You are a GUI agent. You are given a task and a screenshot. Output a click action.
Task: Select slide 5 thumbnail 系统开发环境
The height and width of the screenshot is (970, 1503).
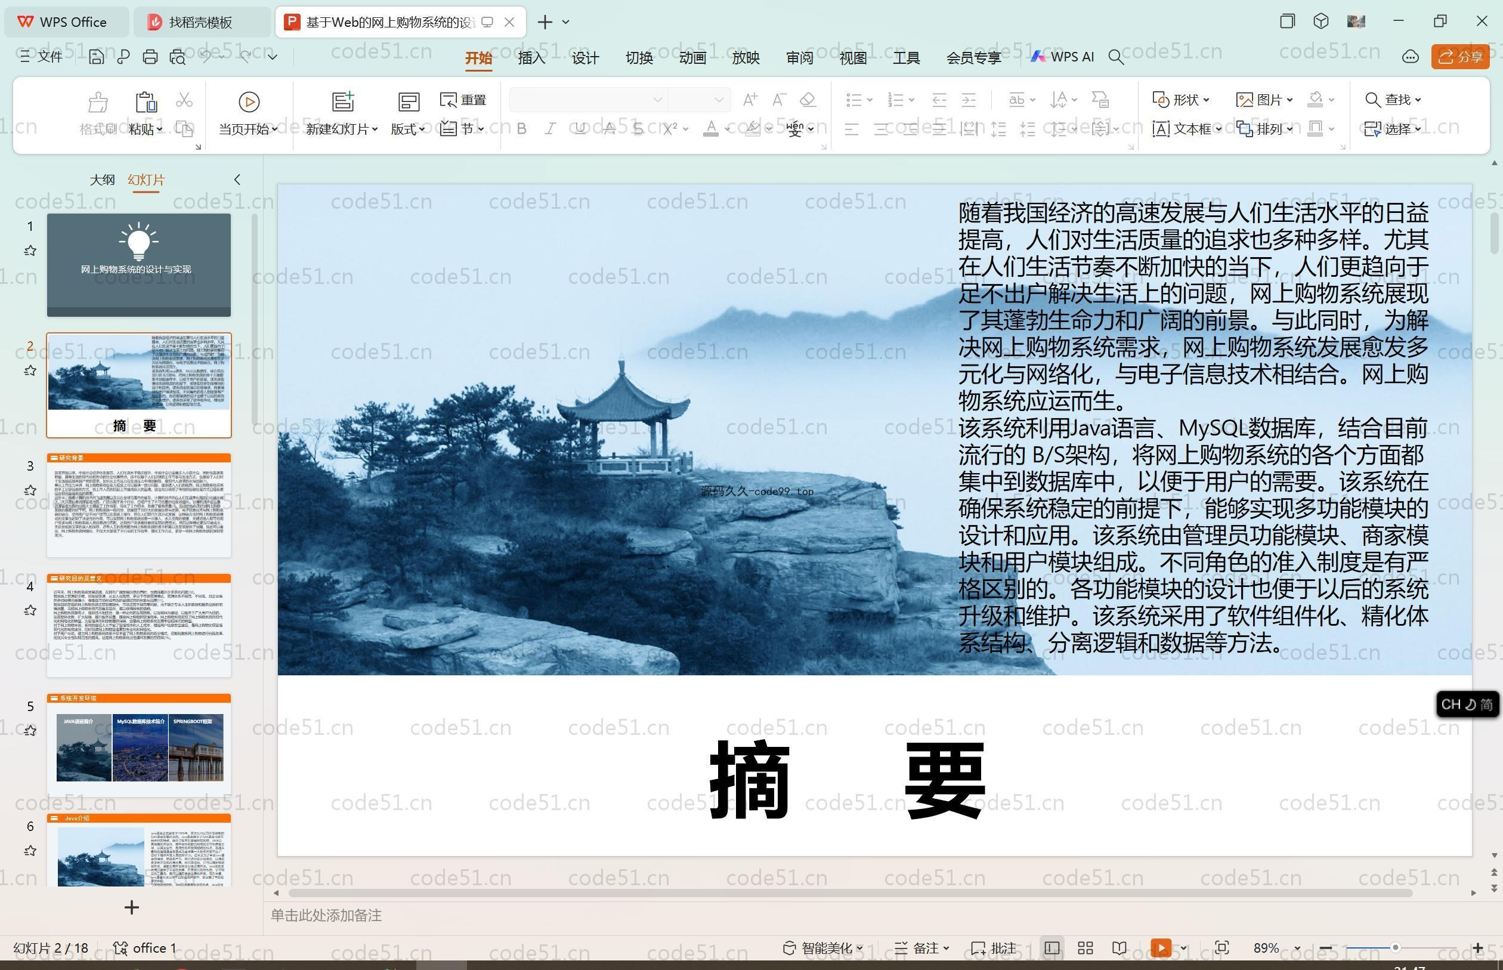138,745
